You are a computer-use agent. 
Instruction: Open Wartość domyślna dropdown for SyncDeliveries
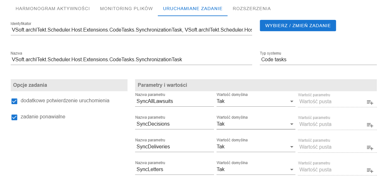pyautogui.click(x=256, y=147)
